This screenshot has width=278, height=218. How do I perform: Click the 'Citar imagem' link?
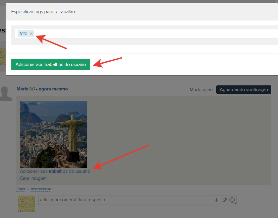pyautogui.click(x=33, y=178)
